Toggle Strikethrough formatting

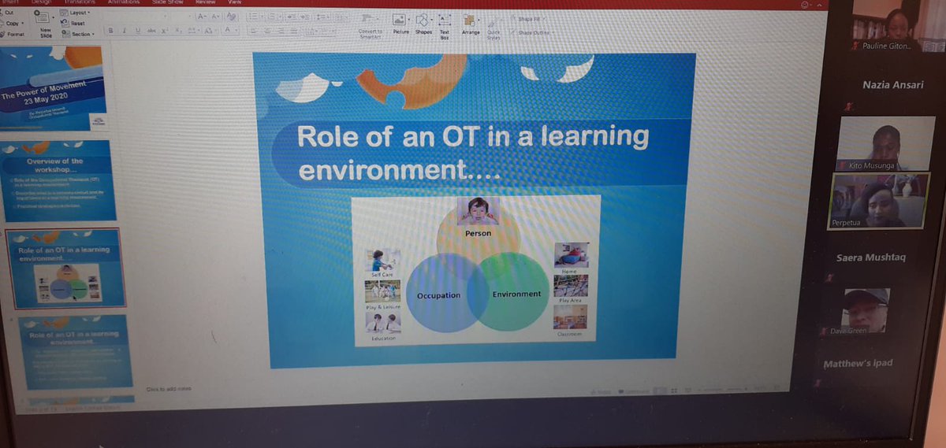pos(151,31)
